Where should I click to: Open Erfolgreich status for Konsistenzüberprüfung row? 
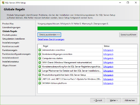click(108, 67)
